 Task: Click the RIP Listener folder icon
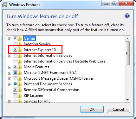click(19, 96)
